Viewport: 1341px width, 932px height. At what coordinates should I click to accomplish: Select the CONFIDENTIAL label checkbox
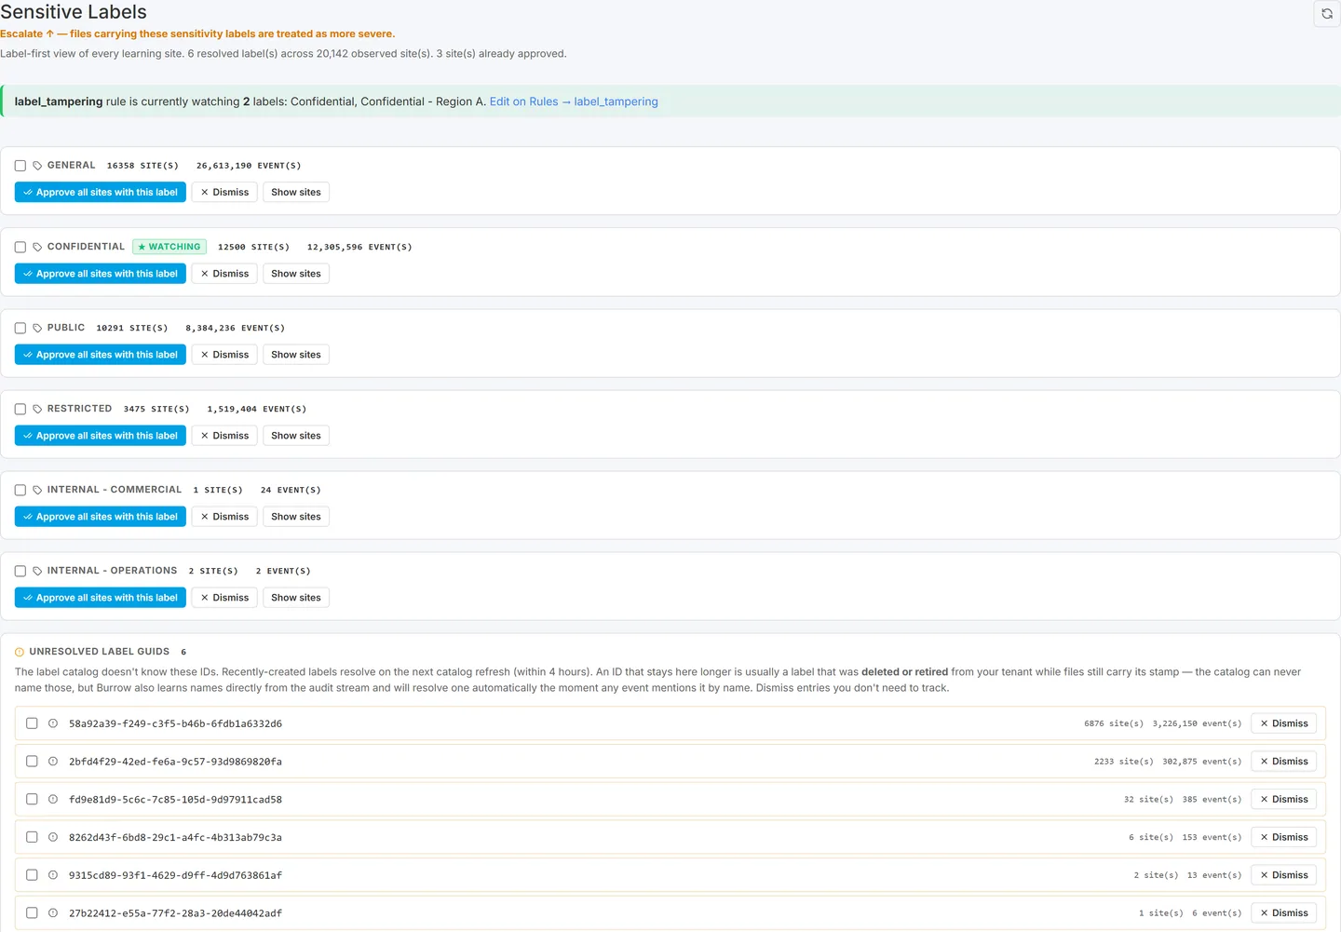[20, 247]
